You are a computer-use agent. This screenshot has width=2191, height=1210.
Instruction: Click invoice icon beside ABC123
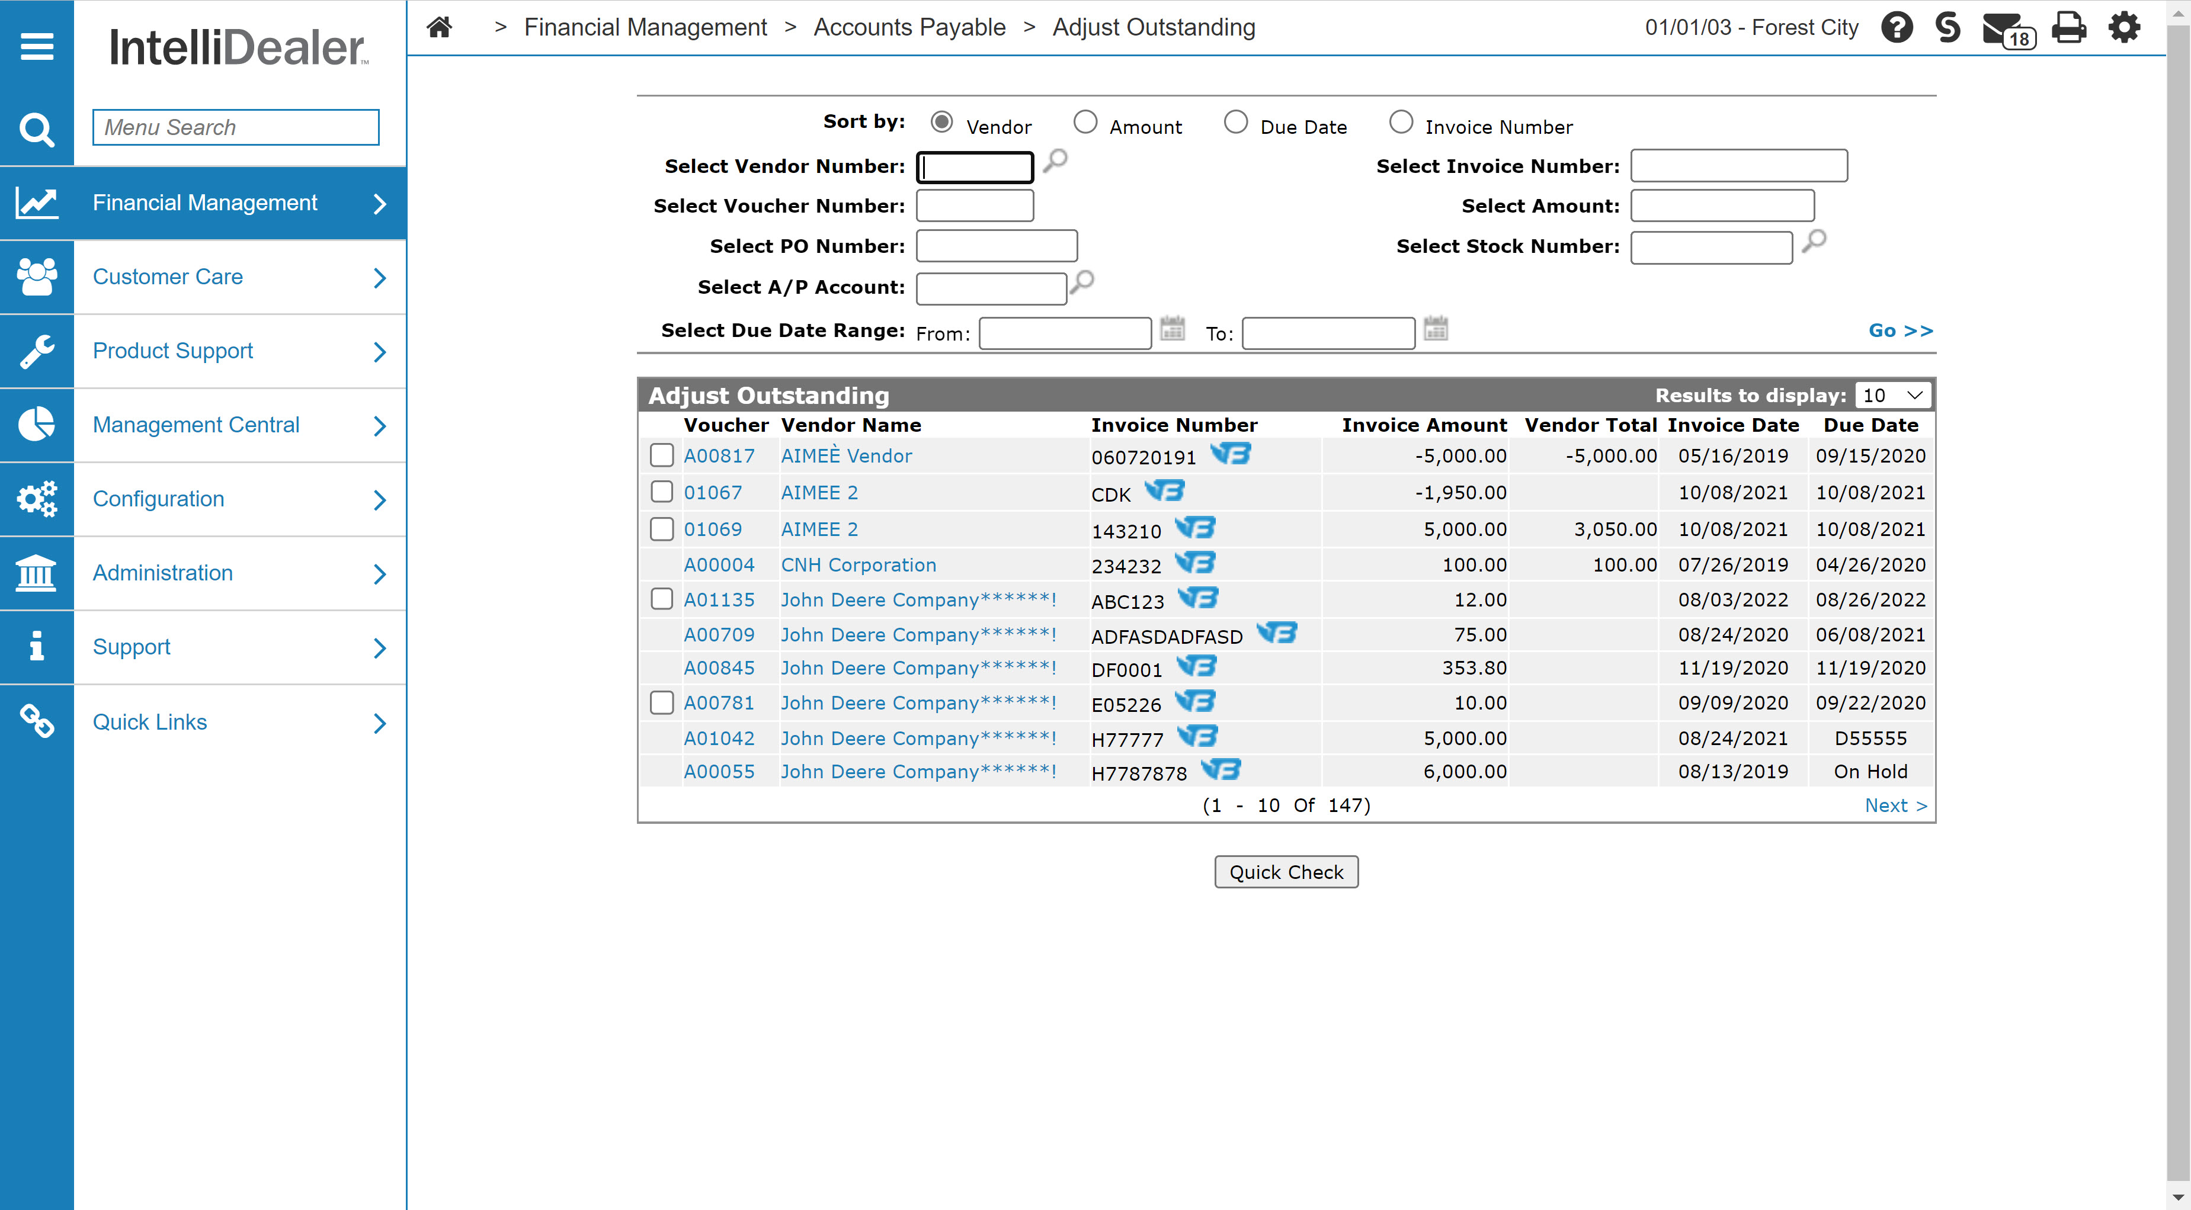[x=1197, y=599]
